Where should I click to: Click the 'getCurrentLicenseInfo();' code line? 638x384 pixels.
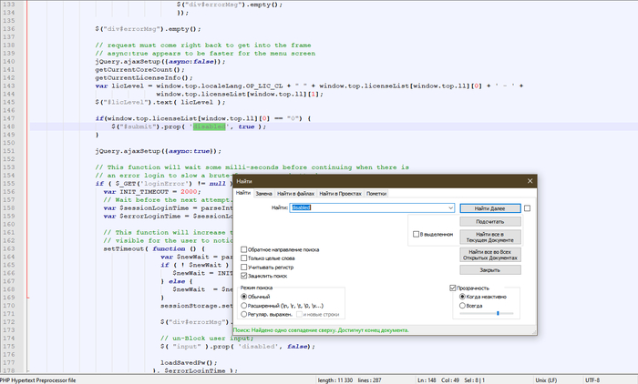click(x=144, y=77)
